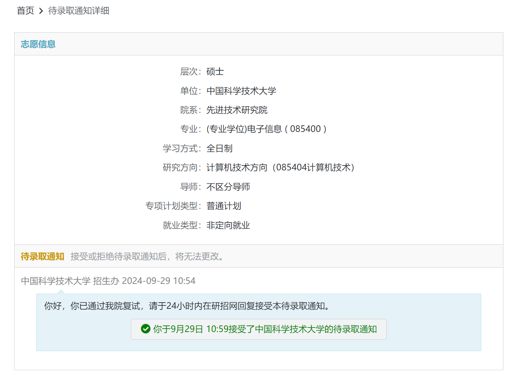Click the breadcrumb chevron arrow after 首页

click(x=41, y=11)
